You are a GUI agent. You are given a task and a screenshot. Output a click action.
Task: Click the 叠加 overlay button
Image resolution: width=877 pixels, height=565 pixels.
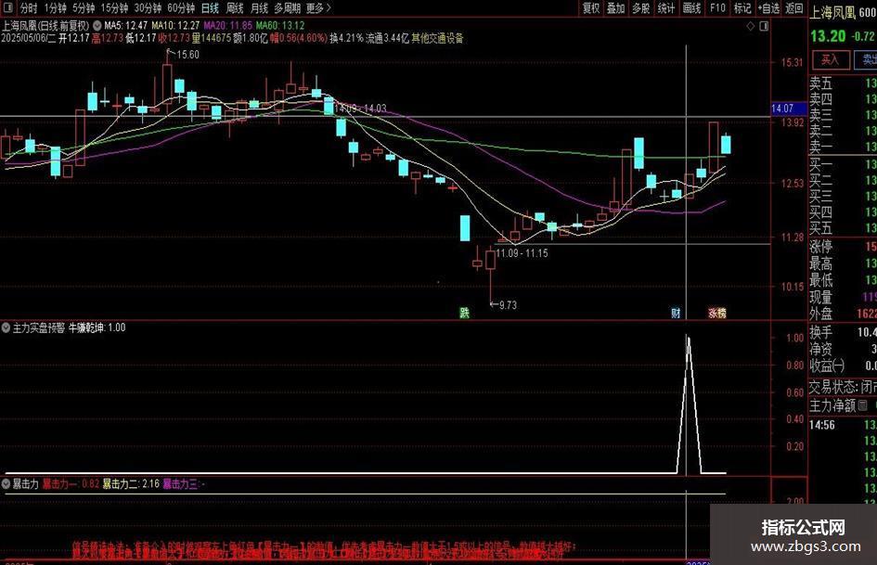tap(616, 8)
